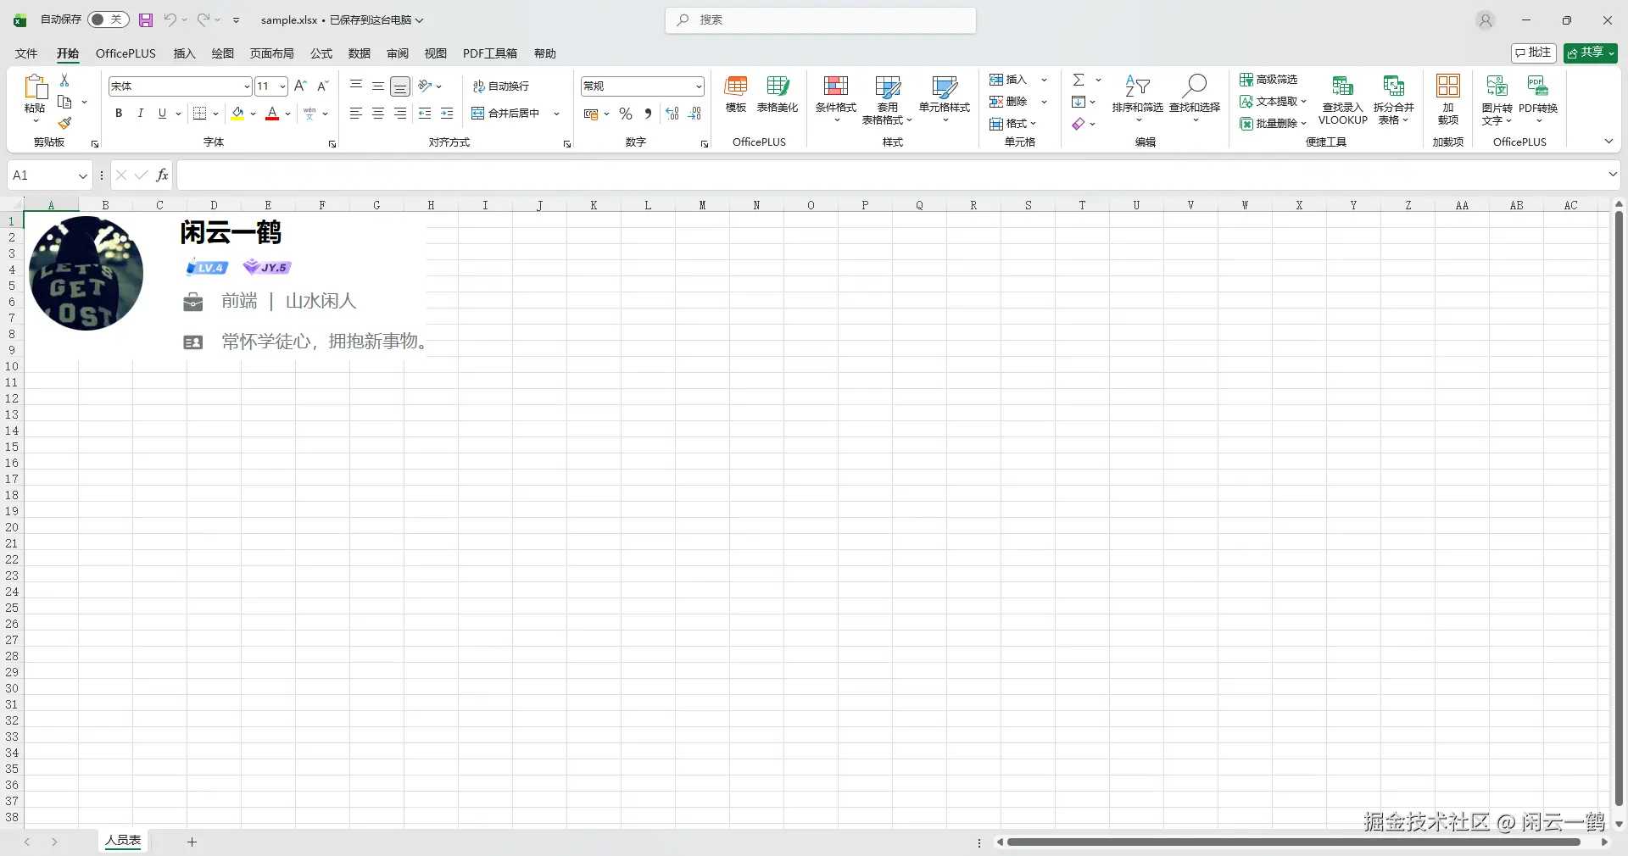The width and height of the screenshot is (1628, 856).
Task: Open the font size dropdown showing 11
Action: tap(282, 86)
